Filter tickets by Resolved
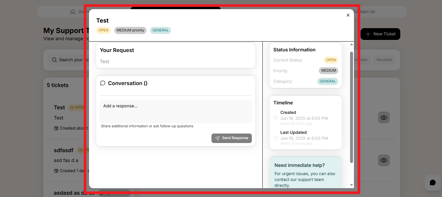The width and height of the screenshot is (442, 197). pyautogui.click(x=384, y=60)
